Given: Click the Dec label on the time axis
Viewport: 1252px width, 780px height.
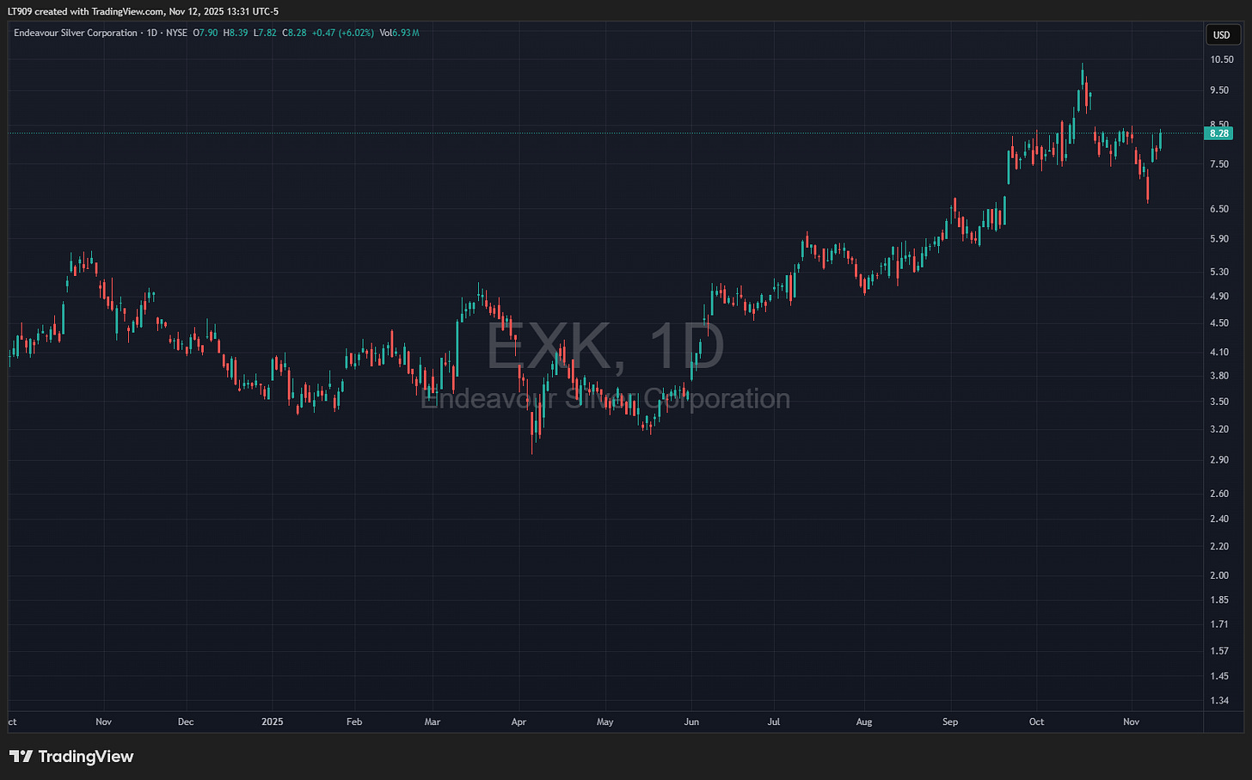Looking at the screenshot, I should pyautogui.click(x=186, y=722).
